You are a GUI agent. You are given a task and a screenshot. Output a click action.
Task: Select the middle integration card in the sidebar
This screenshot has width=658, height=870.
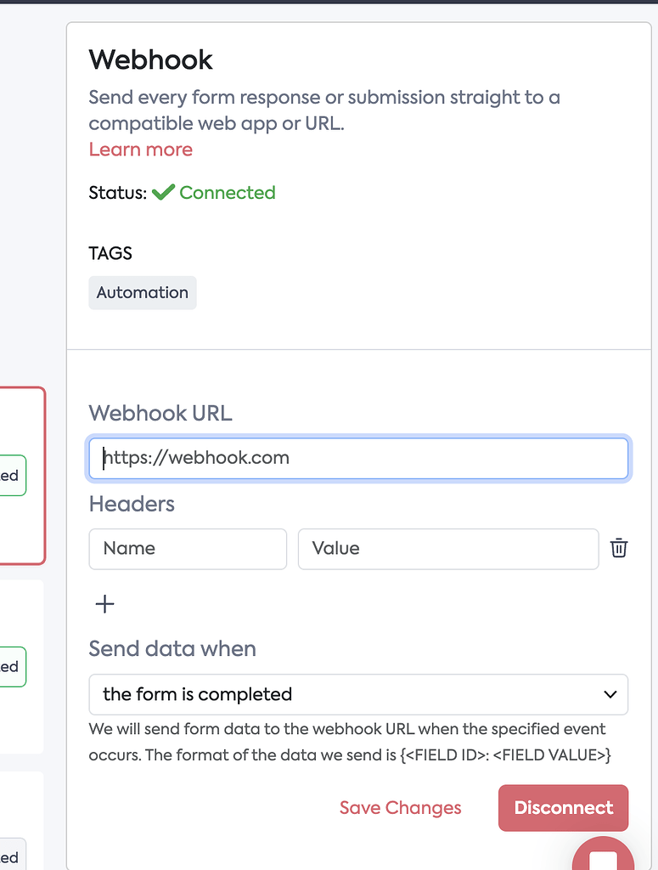pyautogui.click(x=21, y=667)
